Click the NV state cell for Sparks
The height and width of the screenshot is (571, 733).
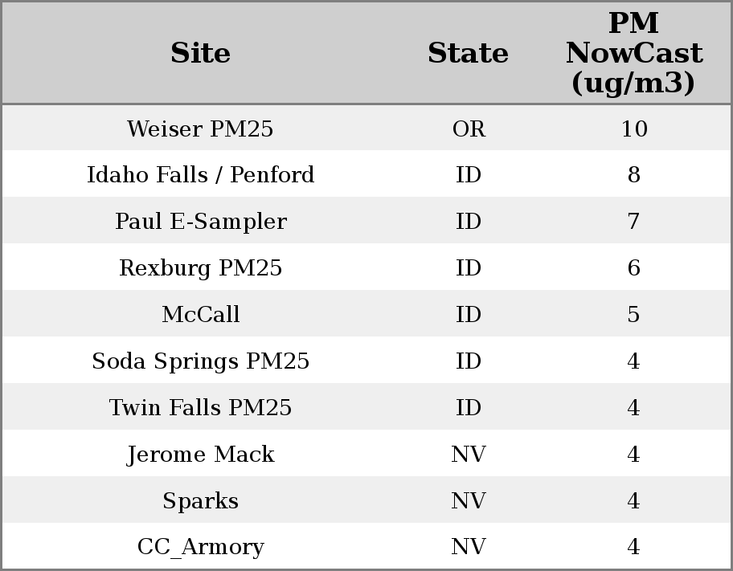pyautogui.click(x=469, y=501)
